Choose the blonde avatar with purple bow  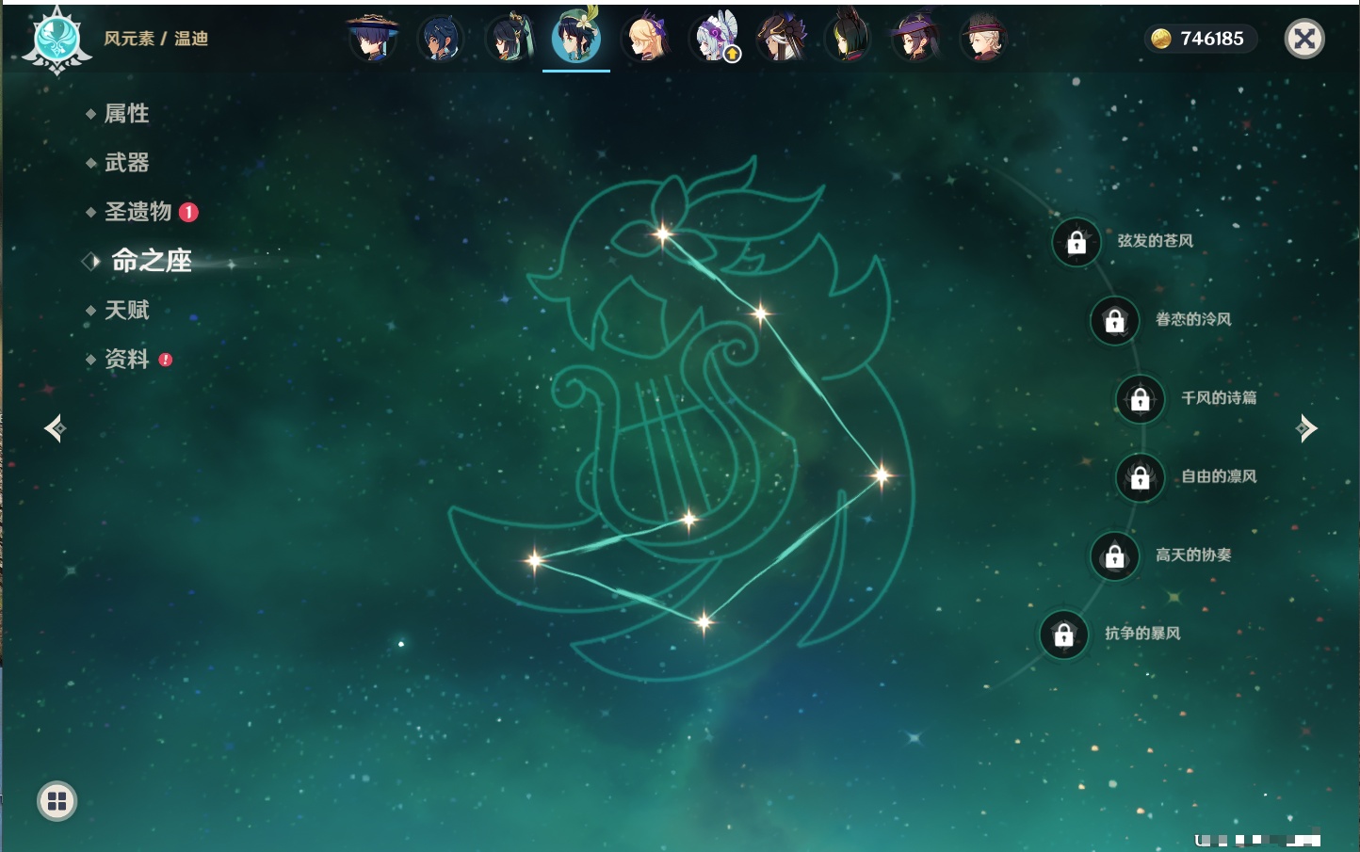646,38
